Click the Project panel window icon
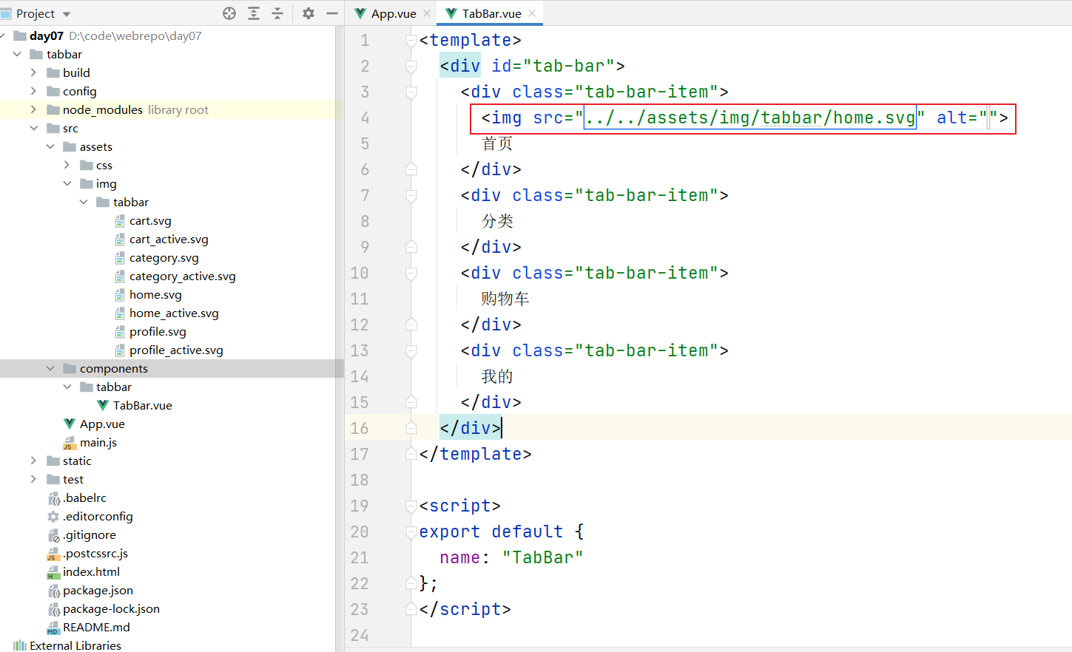This screenshot has width=1072, height=652. point(6,13)
